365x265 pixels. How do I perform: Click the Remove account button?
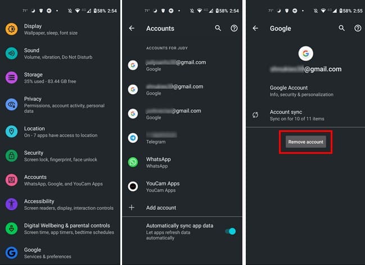pyautogui.click(x=305, y=142)
